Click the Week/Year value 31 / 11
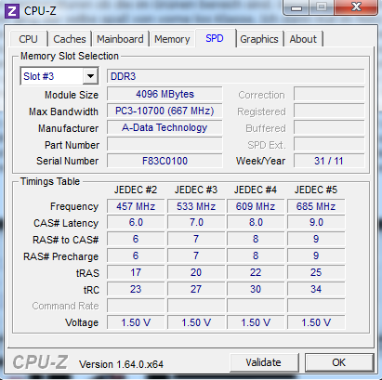The height and width of the screenshot is (380, 382). [329, 161]
